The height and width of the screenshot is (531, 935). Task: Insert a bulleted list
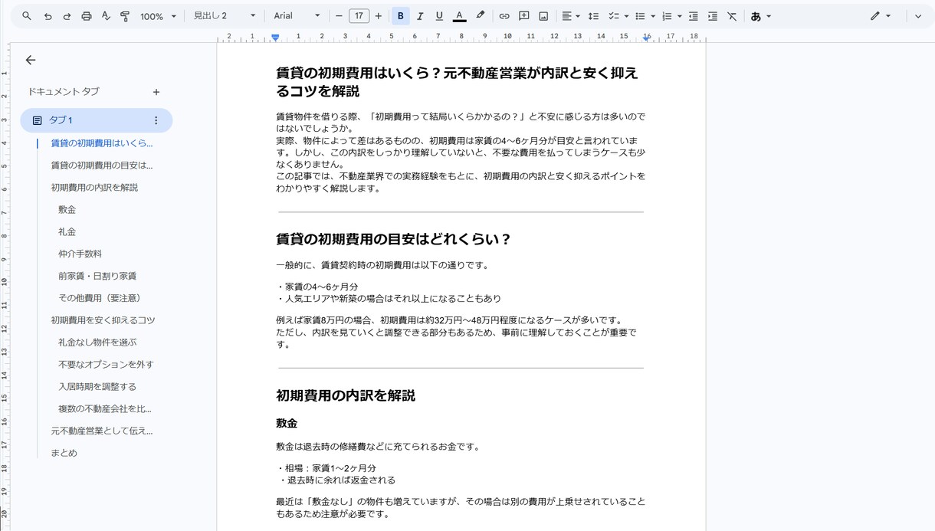coord(640,16)
